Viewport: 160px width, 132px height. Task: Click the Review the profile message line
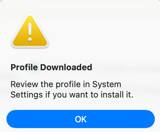(66, 85)
